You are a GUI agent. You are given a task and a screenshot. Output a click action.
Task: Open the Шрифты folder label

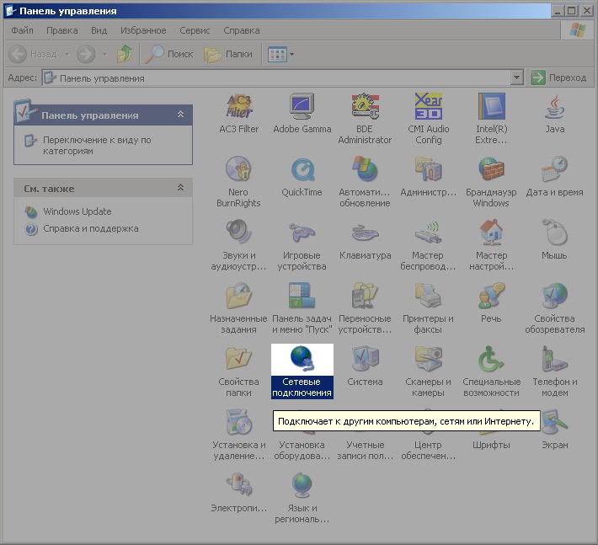(x=491, y=445)
